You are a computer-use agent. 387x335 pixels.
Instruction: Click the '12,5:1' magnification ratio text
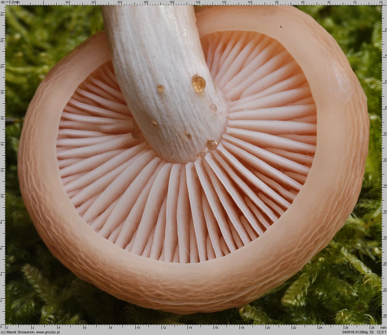tap(381, 332)
